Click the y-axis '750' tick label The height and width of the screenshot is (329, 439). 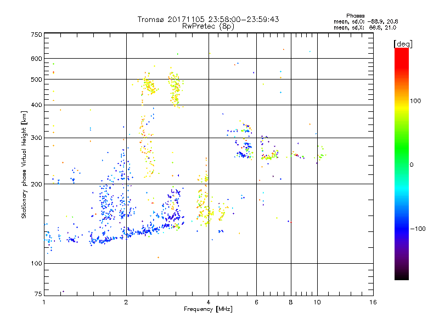[x=37, y=35]
